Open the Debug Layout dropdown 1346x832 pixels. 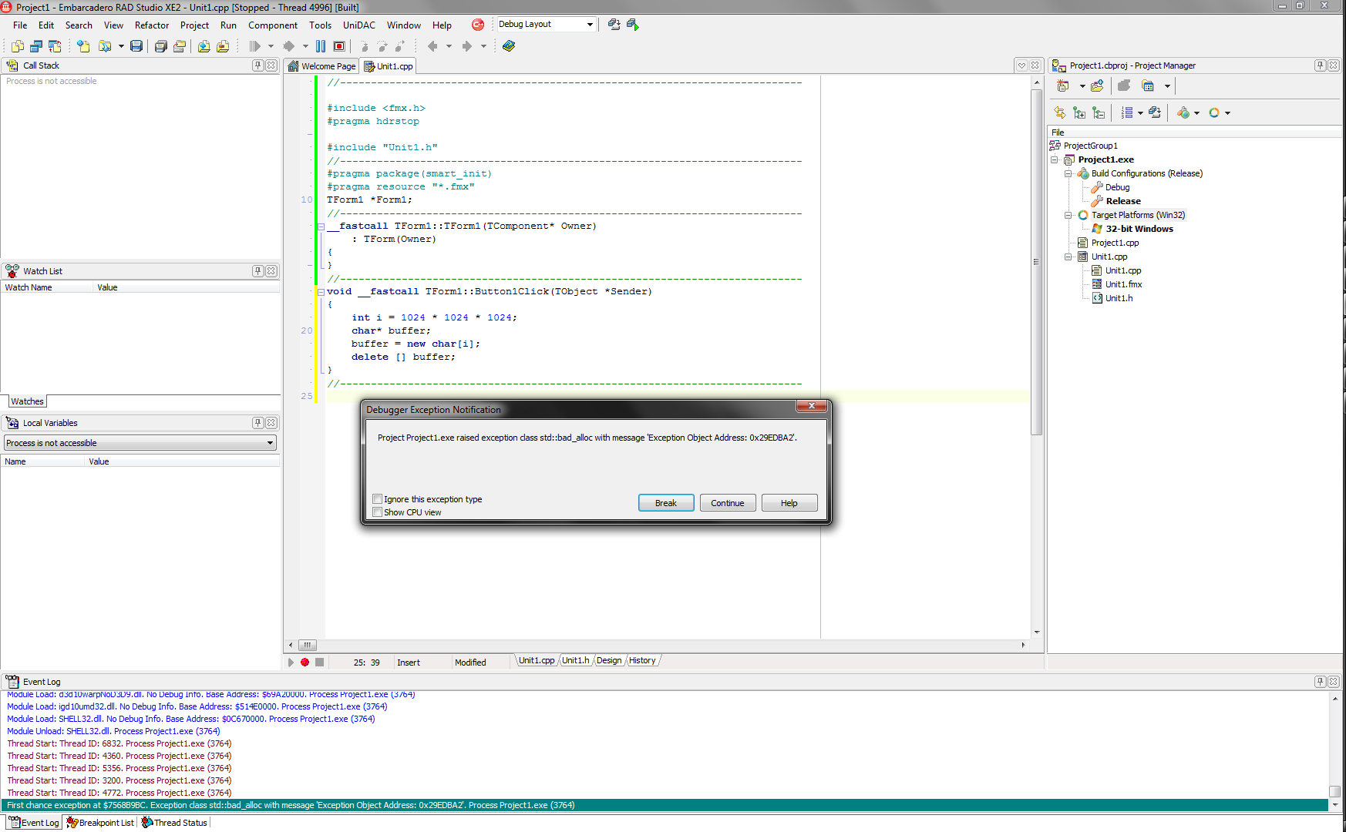point(590,25)
